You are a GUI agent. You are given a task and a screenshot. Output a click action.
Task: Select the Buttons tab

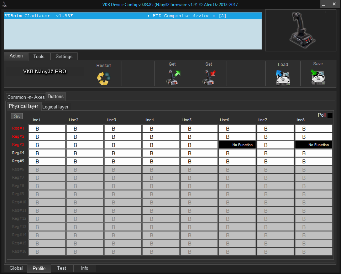[x=56, y=97]
